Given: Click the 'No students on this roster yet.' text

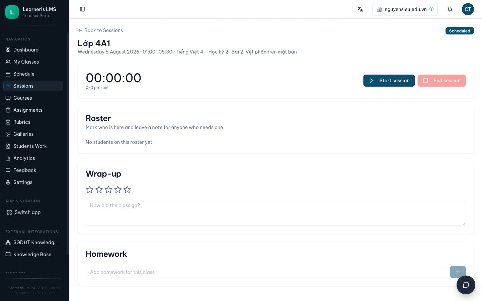Looking at the screenshot, I should coord(119,142).
